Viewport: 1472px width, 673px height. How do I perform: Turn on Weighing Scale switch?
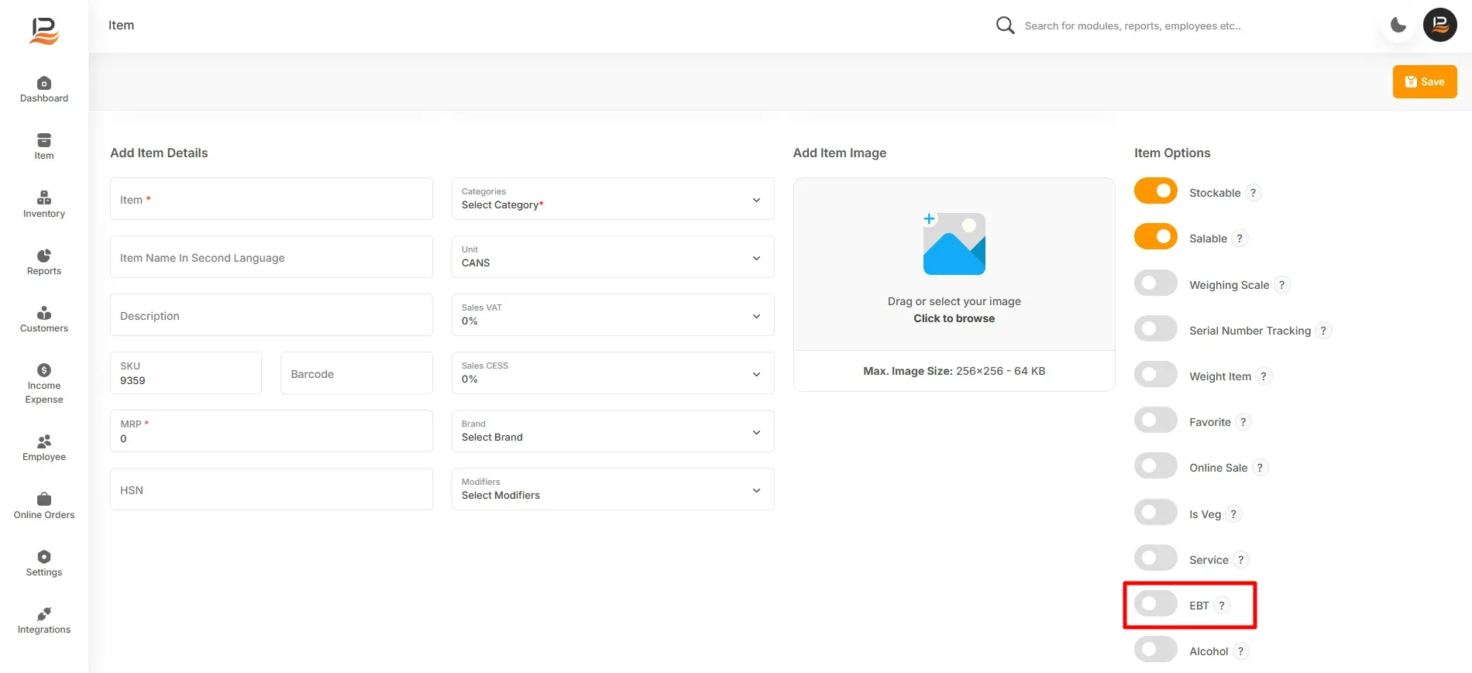pyautogui.click(x=1155, y=283)
